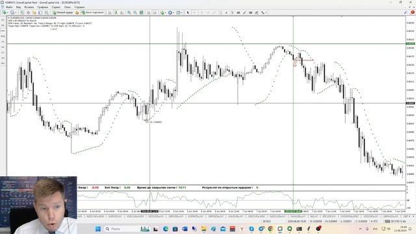Open the toolbar search magnifier
Image resolution: width=416 pixels, height=234 pixels.
click(406, 12)
